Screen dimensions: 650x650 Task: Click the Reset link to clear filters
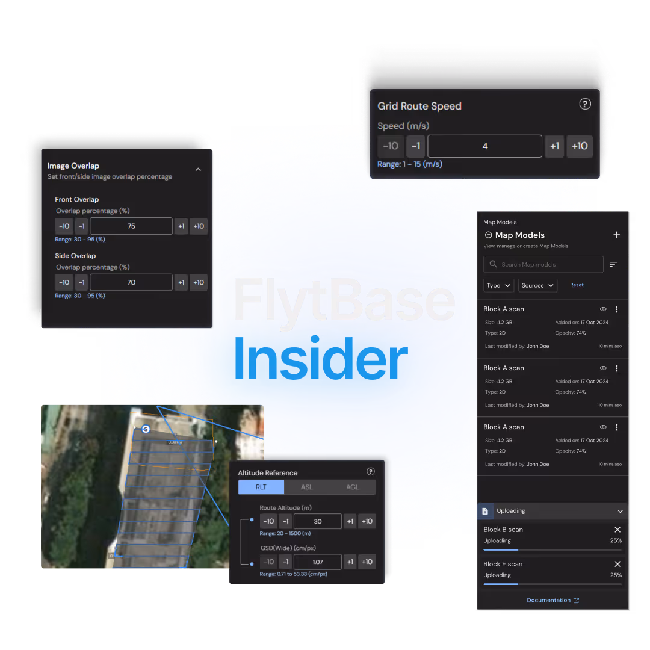577,285
